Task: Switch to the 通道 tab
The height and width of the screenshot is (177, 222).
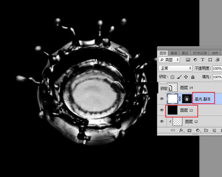Action: [174, 53]
